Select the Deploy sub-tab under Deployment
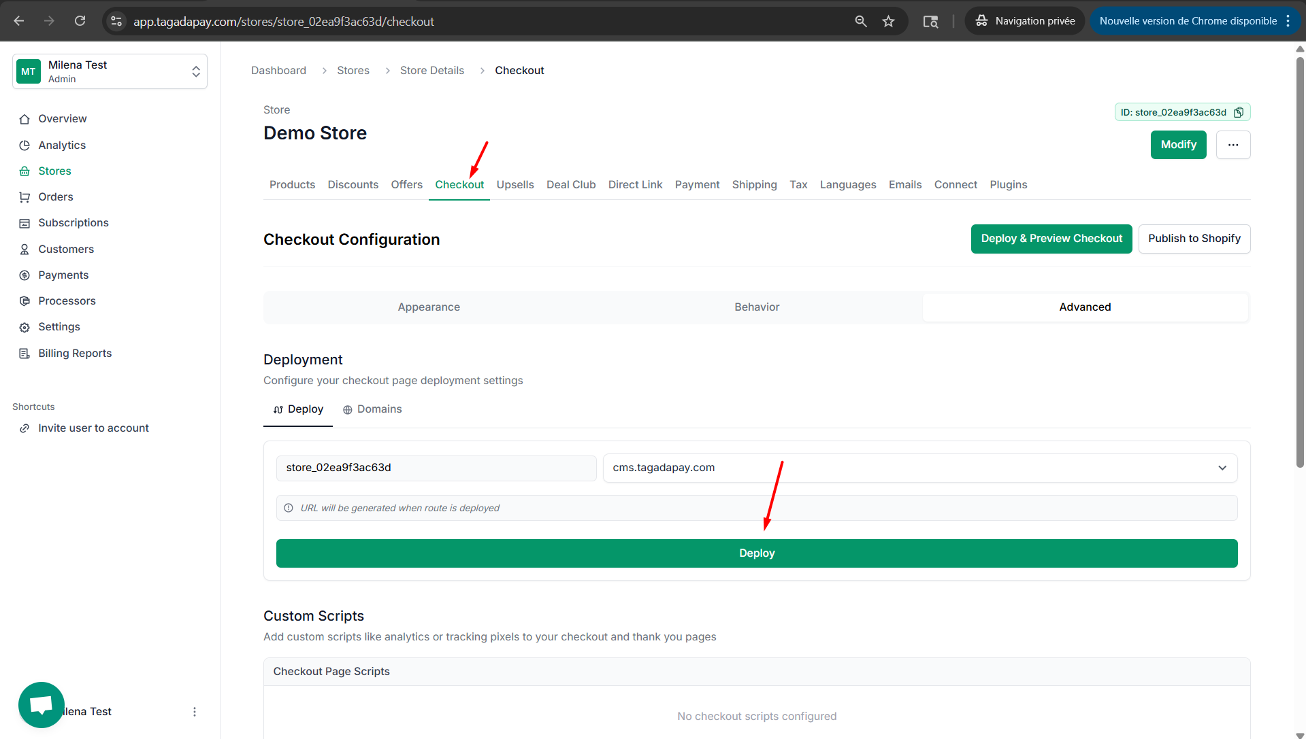 click(x=298, y=409)
